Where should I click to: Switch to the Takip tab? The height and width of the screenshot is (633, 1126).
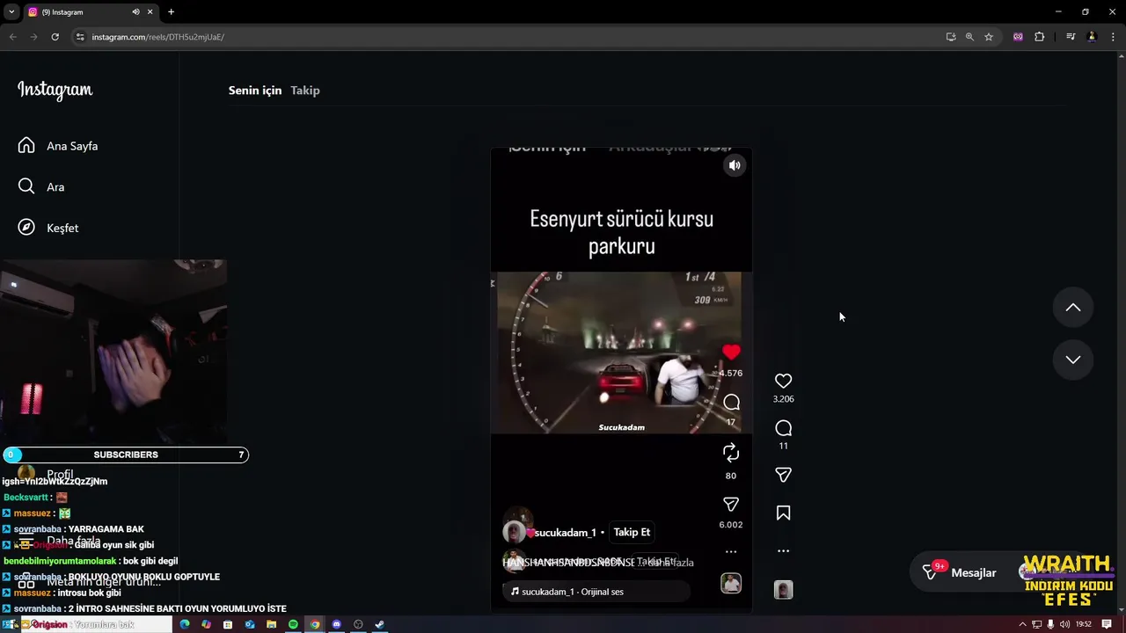click(305, 91)
